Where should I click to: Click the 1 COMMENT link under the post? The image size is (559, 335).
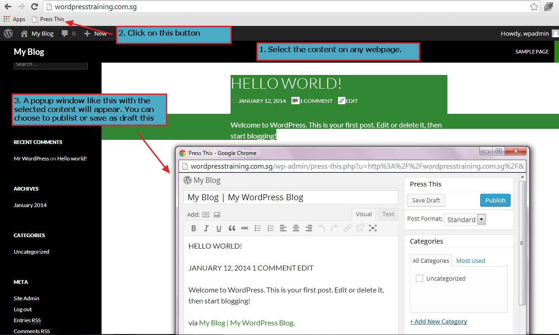click(x=316, y=101)
